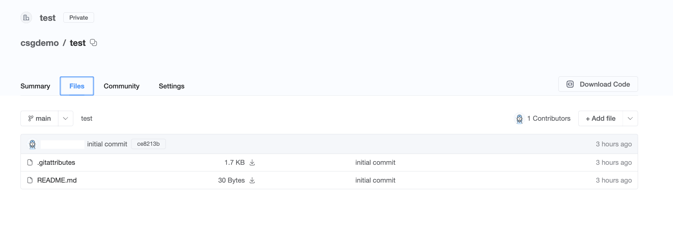Expand the main branch dropdown chevron

[65, 119]
